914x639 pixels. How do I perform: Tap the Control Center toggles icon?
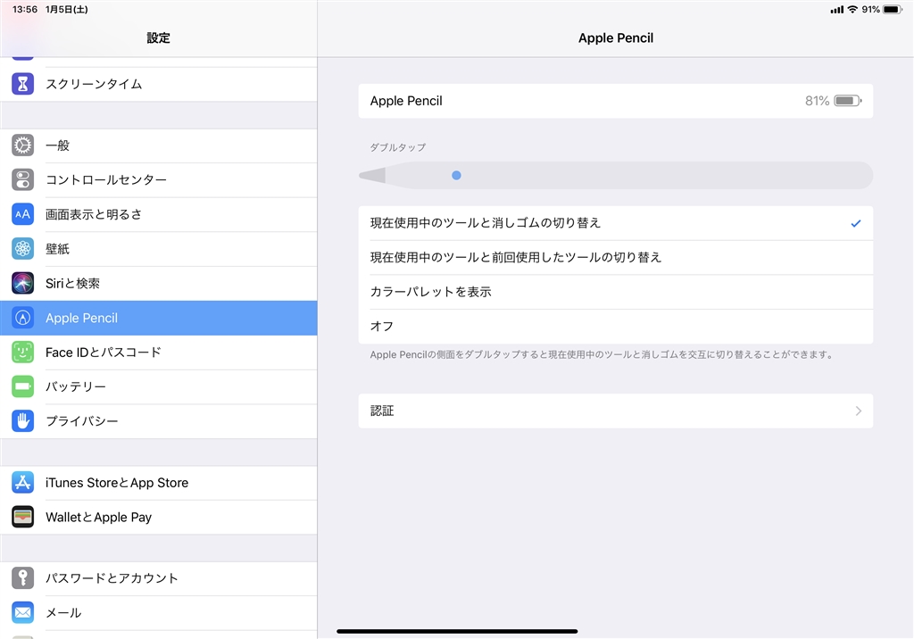click(x=22, y=179)
